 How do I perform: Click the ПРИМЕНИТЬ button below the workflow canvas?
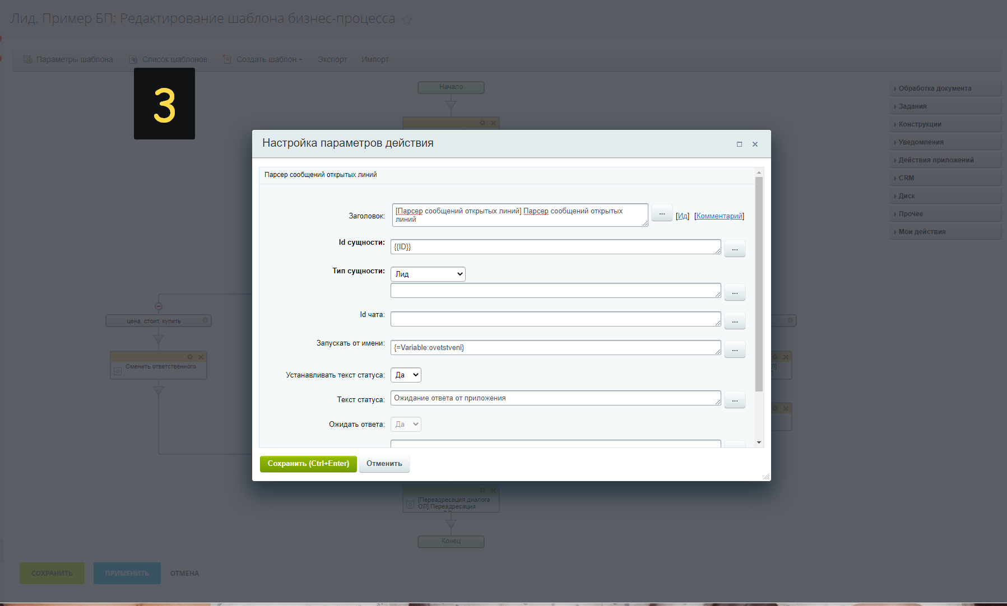pyautogui.click(x=127, y=574)
